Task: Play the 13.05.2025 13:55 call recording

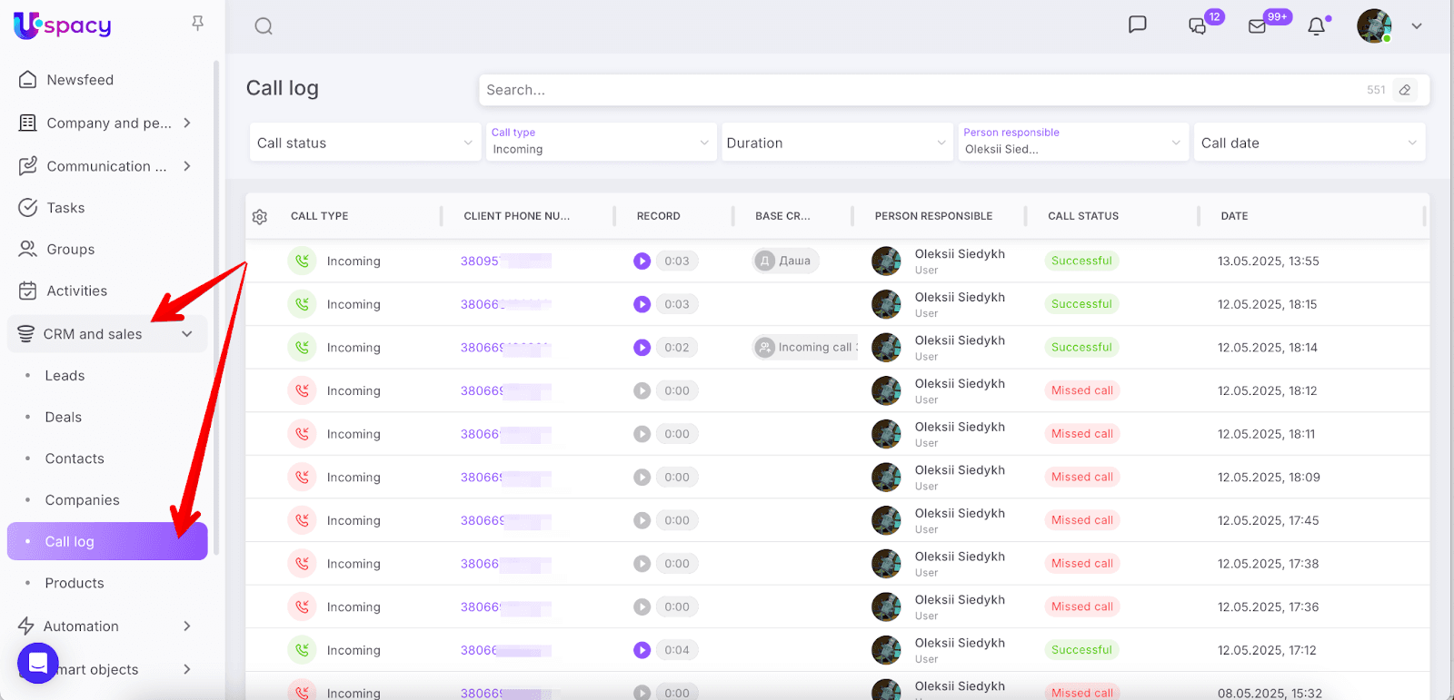Action: coord(642,261)
